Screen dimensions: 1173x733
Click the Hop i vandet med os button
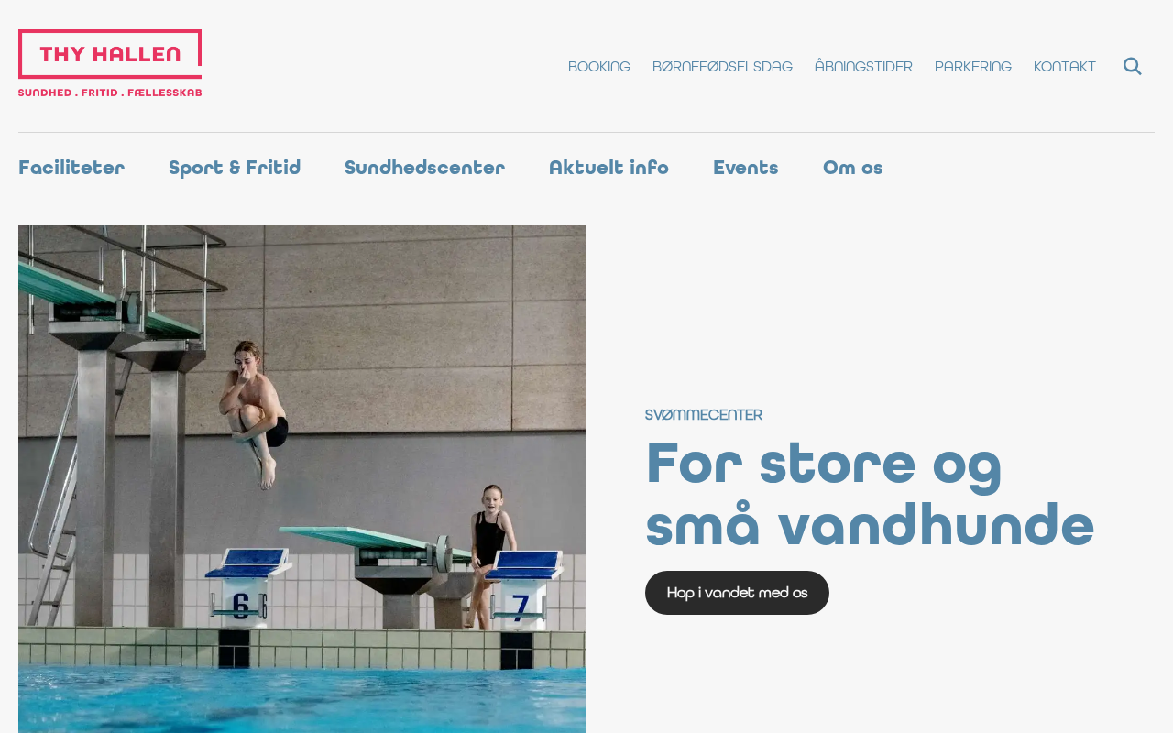pyautogui.click(x=737, y=593)
